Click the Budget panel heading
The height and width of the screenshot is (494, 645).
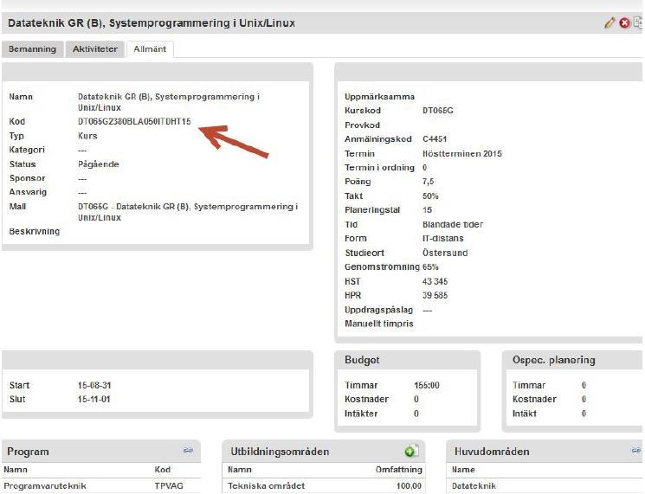point(362,360)
